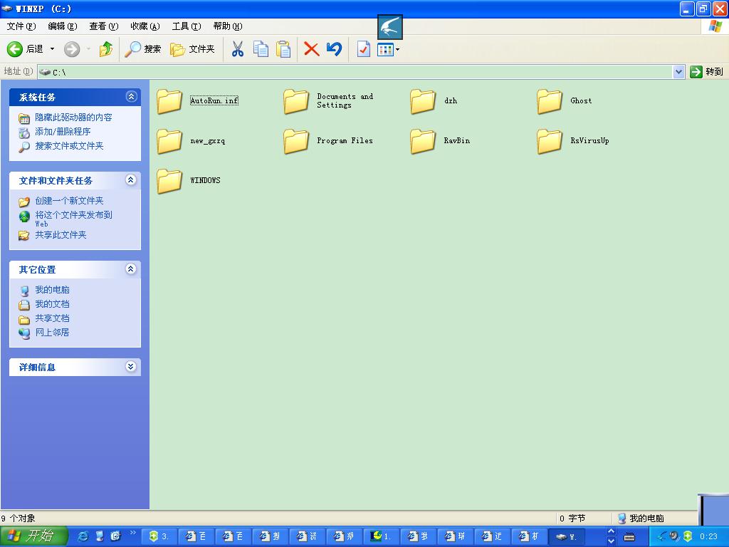Click 将这个文件夹发布到 Web link

click(x=74, y=219)
